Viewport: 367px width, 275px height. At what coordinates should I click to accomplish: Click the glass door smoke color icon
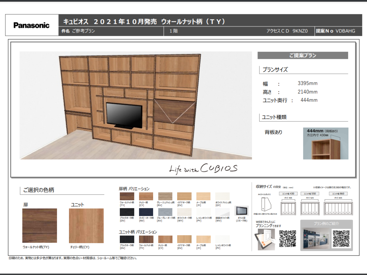(241, 211)
